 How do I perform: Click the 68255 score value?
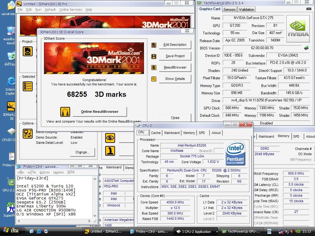tap(77, 94)
